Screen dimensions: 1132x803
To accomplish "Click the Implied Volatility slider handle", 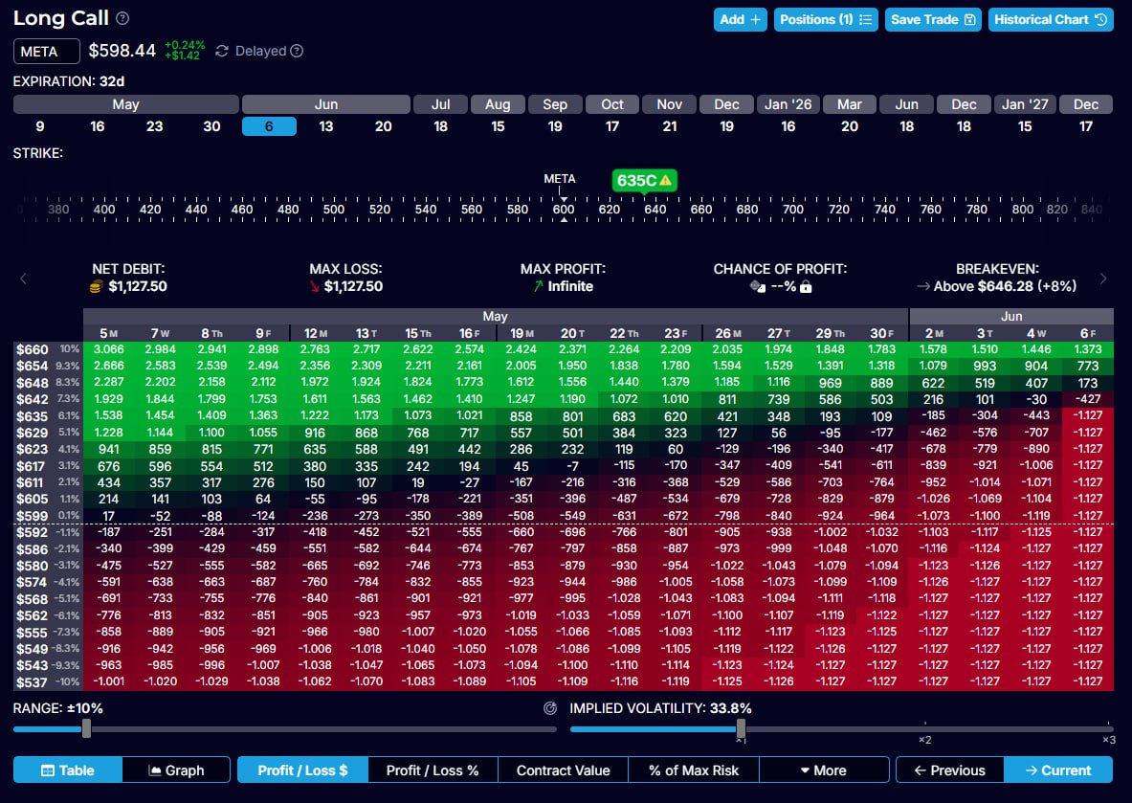I will 741,729.
